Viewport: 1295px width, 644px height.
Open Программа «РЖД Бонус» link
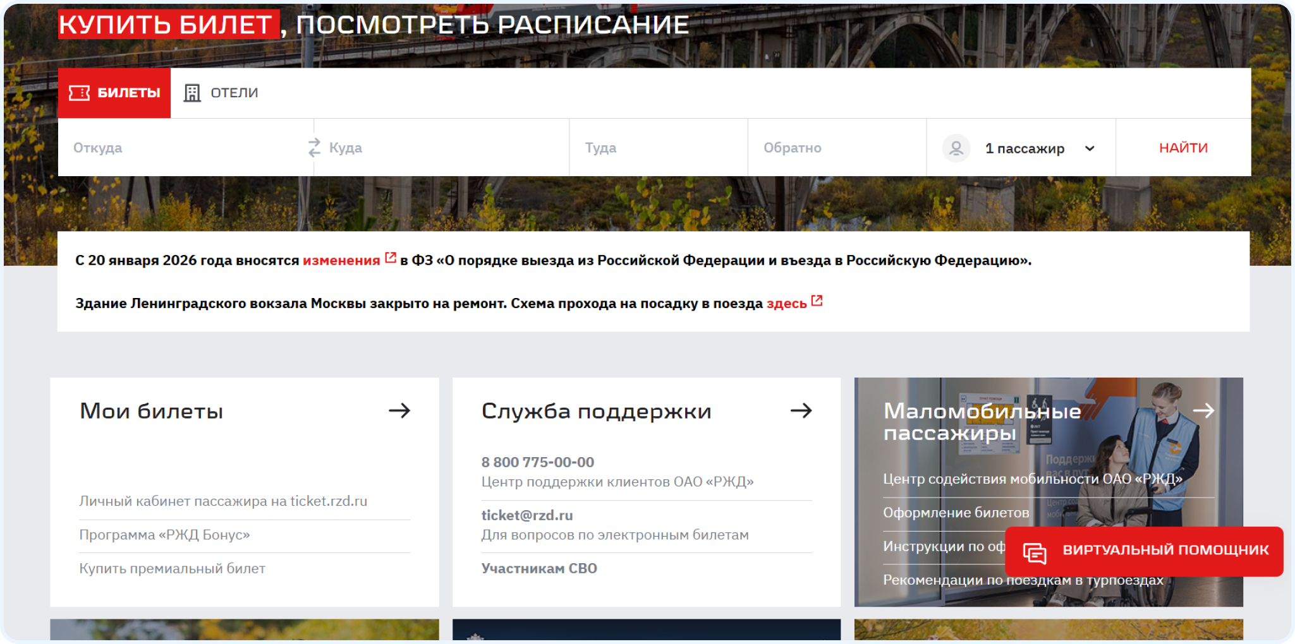[x=164, y=535]
